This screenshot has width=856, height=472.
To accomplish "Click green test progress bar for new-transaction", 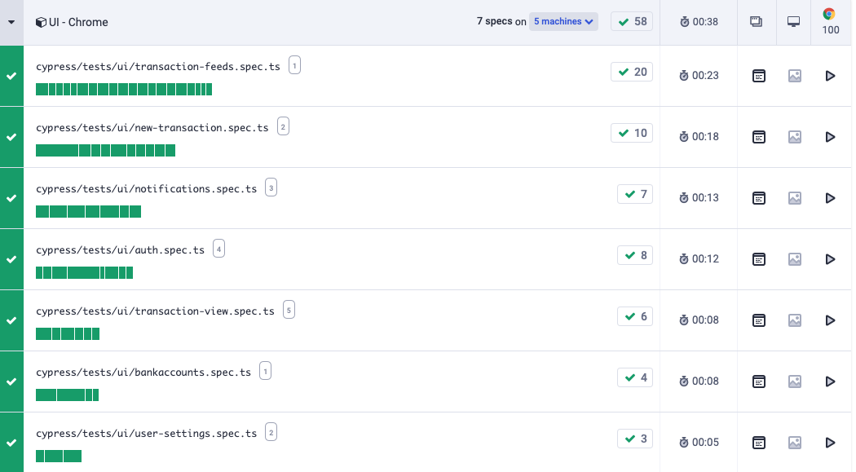I will pyautogui.click(x=105, y=150).
